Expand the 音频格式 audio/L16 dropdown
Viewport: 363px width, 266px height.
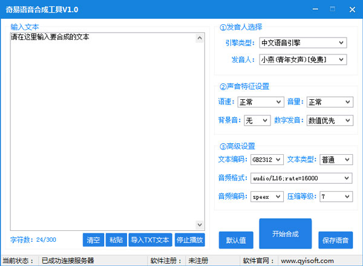pyautogui.click(x=301, y=178)
